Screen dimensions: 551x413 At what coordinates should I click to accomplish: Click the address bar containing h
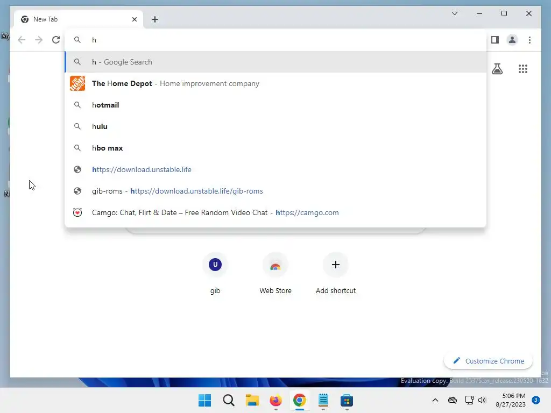(275, 40)
